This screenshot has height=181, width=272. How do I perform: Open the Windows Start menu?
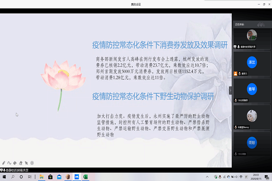[4, 176]
